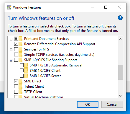This screenshot has width=130, height=114.
Task: Check the SMB 1.0/CIFS Automatic Removal box
Action: pyautogui.click(x=22, y=65)
